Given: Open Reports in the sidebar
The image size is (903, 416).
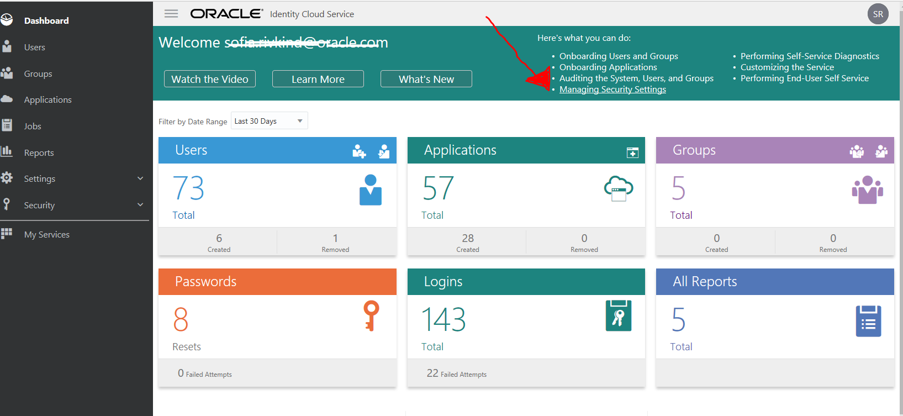Looking at the screenshot, I should [x=39, y=153].
